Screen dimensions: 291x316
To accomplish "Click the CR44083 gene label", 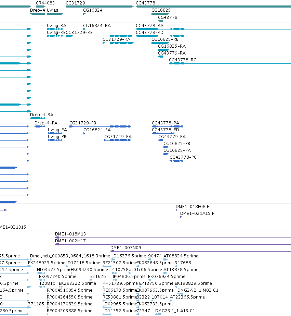I will tap(45, 3).
